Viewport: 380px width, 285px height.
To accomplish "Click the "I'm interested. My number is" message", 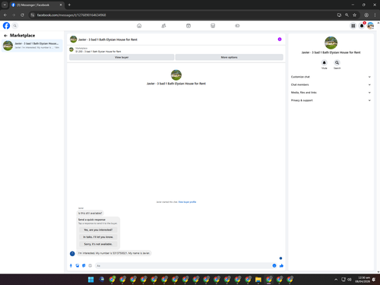I will tap(114, 253).
